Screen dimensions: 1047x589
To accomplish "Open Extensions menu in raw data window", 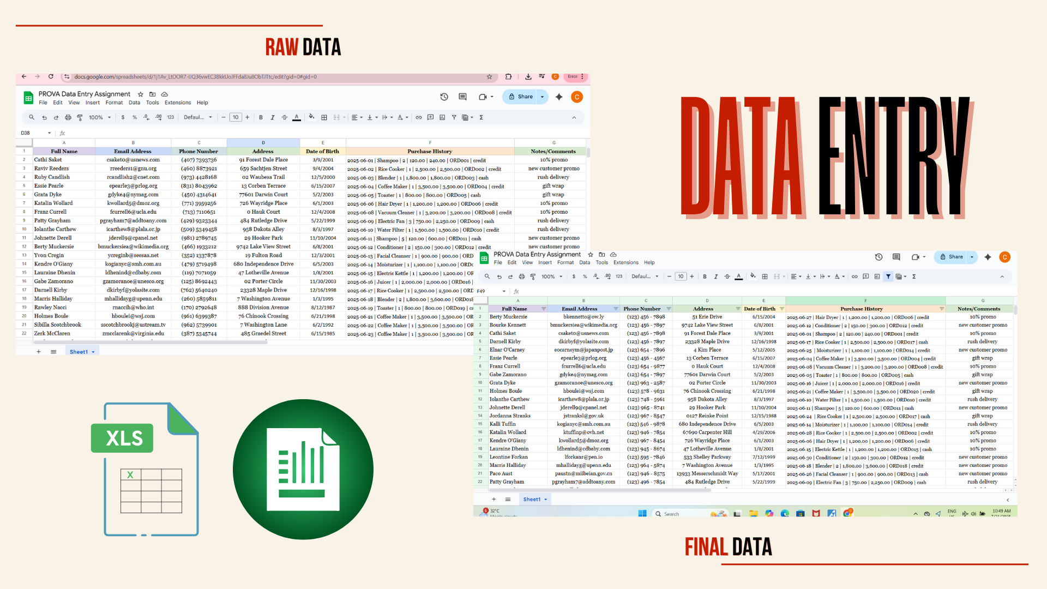I will 178,103.
